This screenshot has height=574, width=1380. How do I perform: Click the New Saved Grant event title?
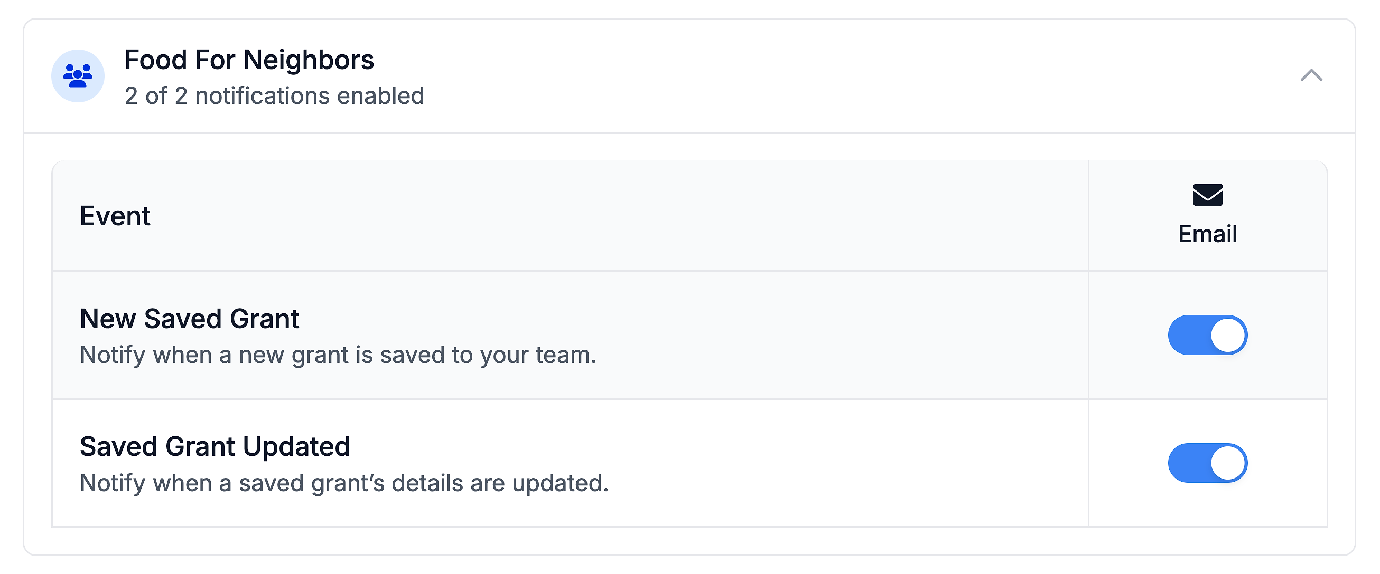[189, 319]
